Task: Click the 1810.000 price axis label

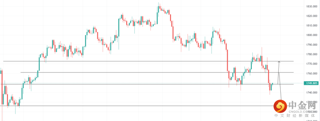Action: click(311, 26)
